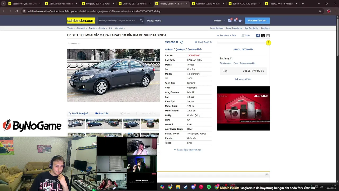Click the main Toyota Corolla photo

pyautogui.click(x=113, y=75)
